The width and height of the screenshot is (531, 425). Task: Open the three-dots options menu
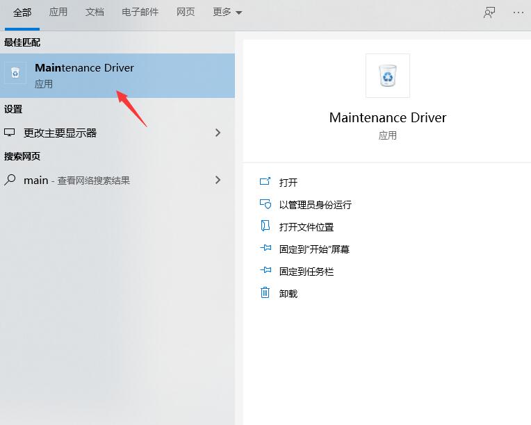(x=518, y=12)
